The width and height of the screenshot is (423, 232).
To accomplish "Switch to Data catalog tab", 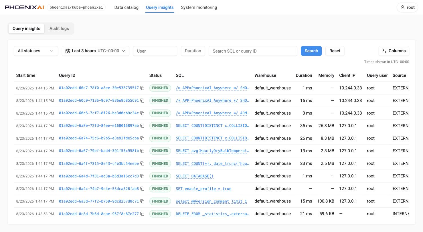I will pos(126,7).
